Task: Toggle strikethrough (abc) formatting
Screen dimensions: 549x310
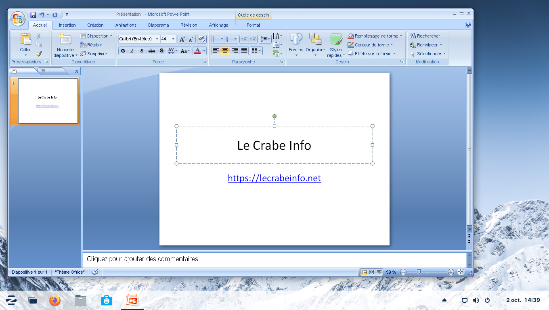Action: coord(152,51)
